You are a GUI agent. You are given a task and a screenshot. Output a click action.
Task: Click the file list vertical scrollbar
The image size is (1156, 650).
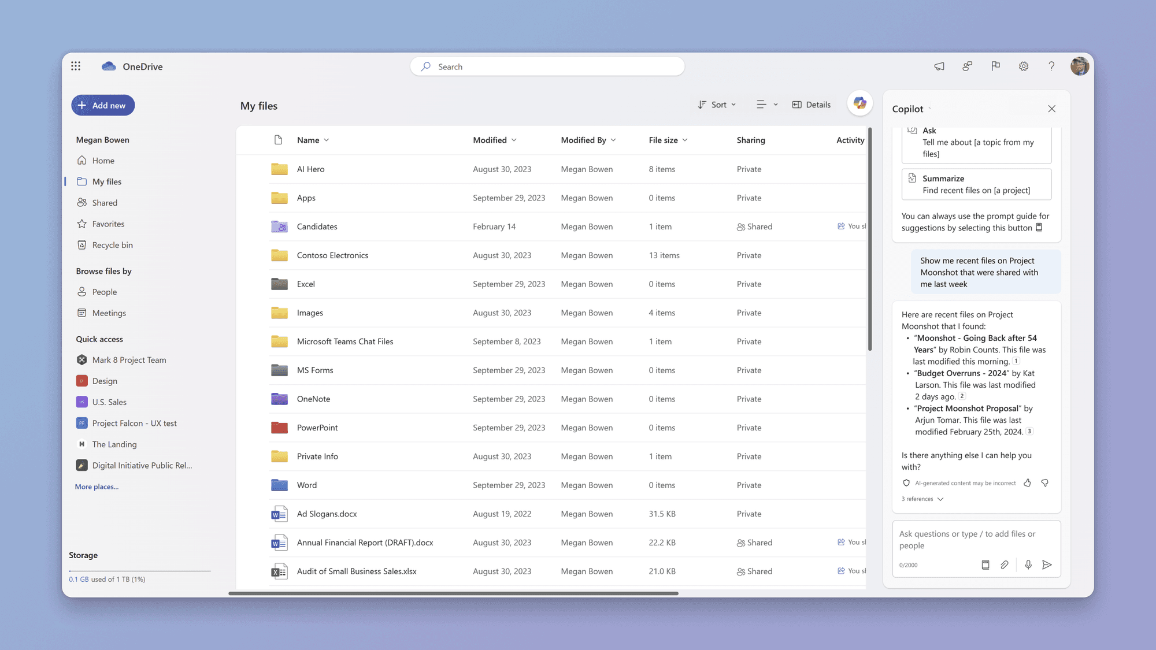tap(869, 239)
